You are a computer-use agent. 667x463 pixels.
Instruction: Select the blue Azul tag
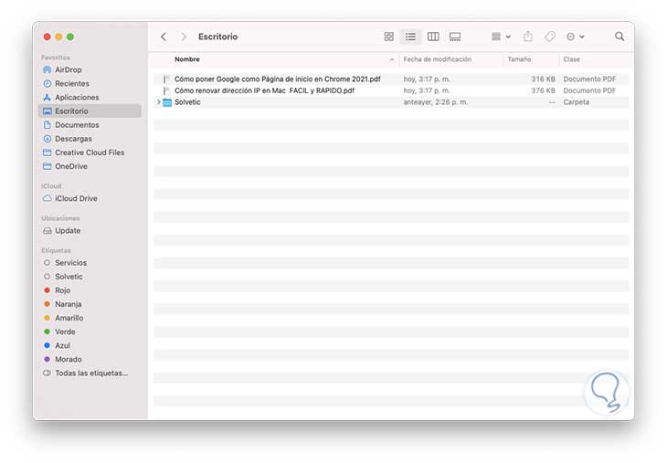[90, 345]
